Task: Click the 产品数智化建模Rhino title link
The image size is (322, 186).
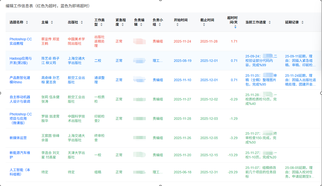Action: (x=20, y=80)
